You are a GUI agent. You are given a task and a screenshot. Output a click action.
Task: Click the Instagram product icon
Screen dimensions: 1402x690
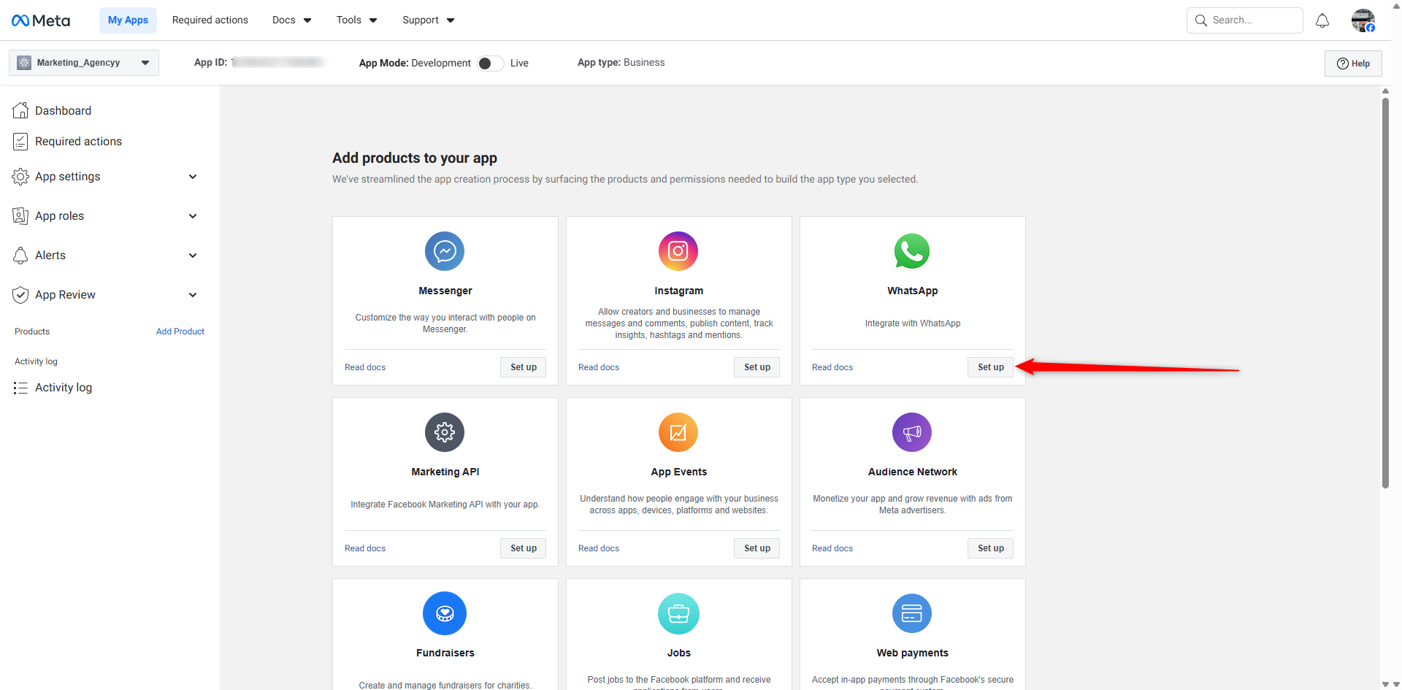point(678,251)
